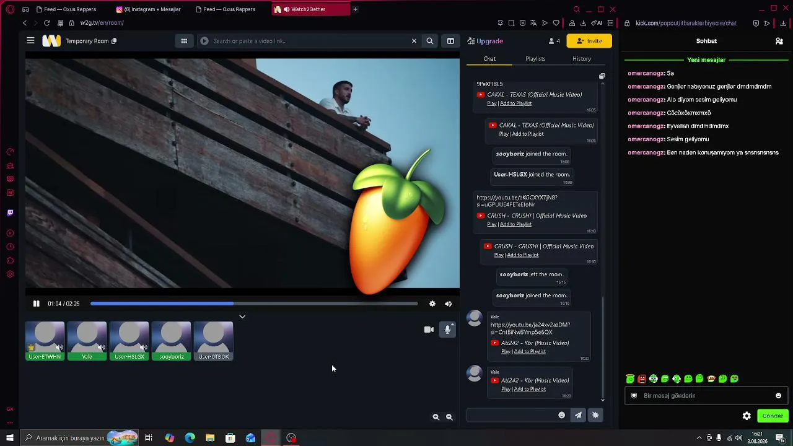Viewport: 793px width, 446px height.
Task: Seek on the video progress bar
Action: click(254, 304)
